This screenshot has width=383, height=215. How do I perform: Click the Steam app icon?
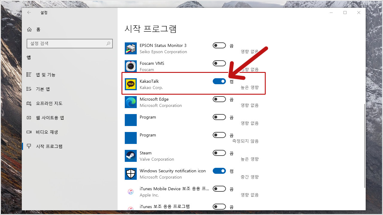coord(131,156)
